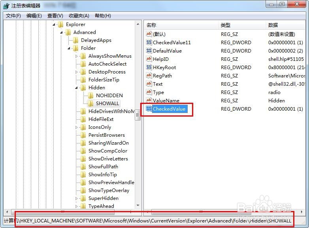Click the DelayedApps folder icon
Image resolution: width=309 pixels, height=228 pixels.
click(75, 40)
